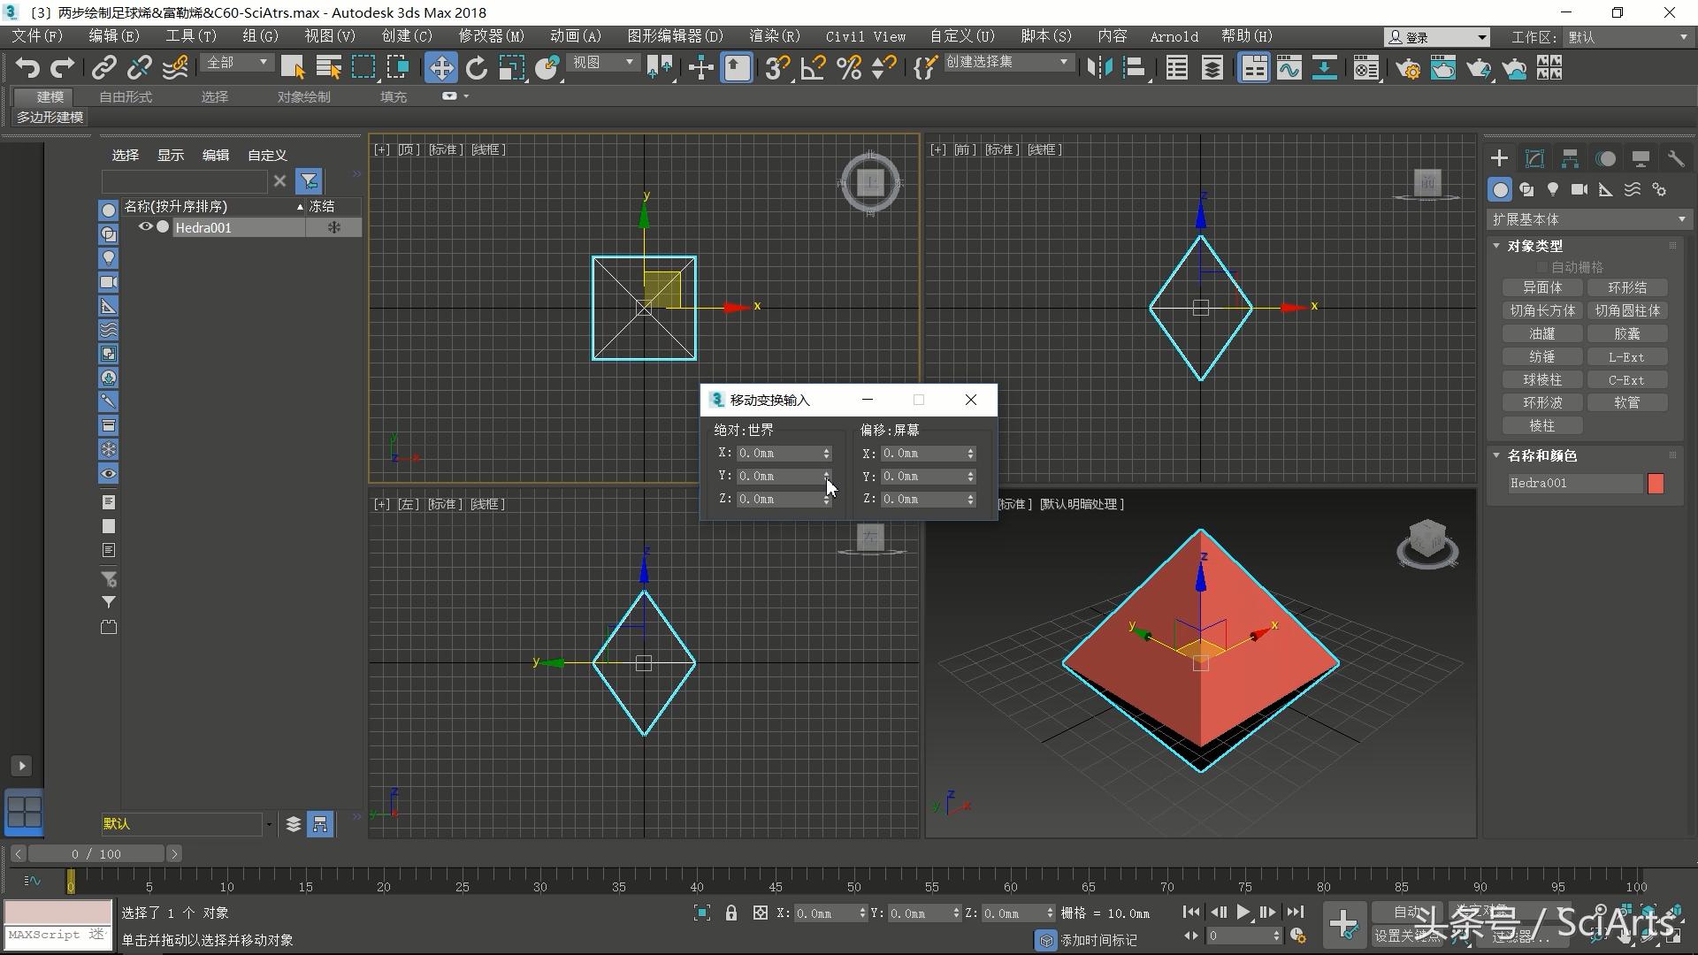This screenshot has width=1698, height=955.
Task: Click the 环形结 creation button
Action: 1628,287
